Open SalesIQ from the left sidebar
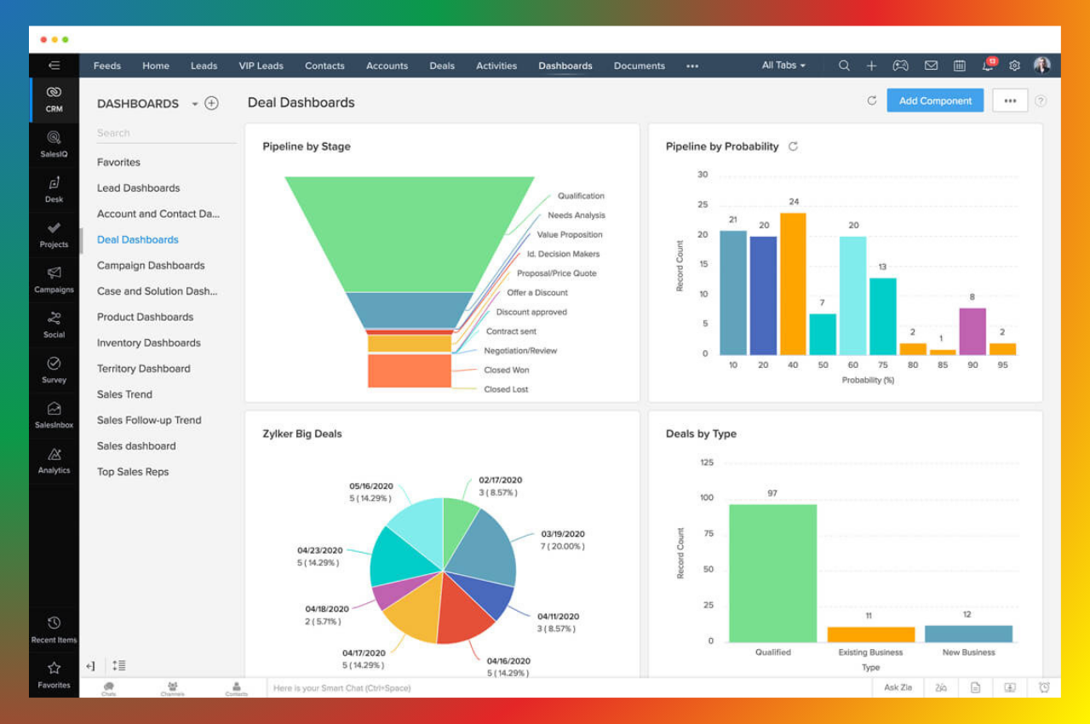Image resolution: width=1090 pixels, height=724 pixels. (54, 142)
